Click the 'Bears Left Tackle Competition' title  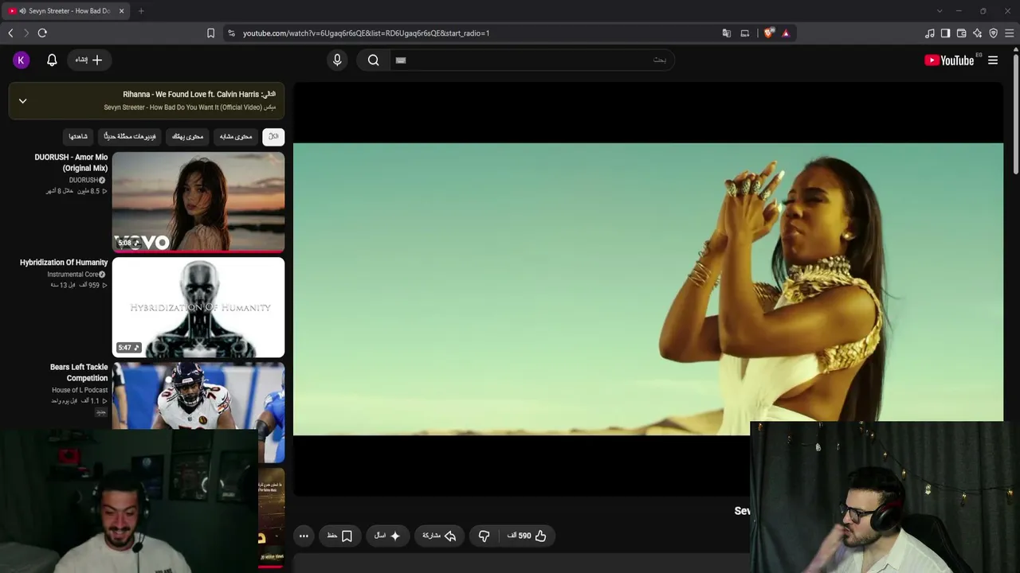tap(79, 372)
